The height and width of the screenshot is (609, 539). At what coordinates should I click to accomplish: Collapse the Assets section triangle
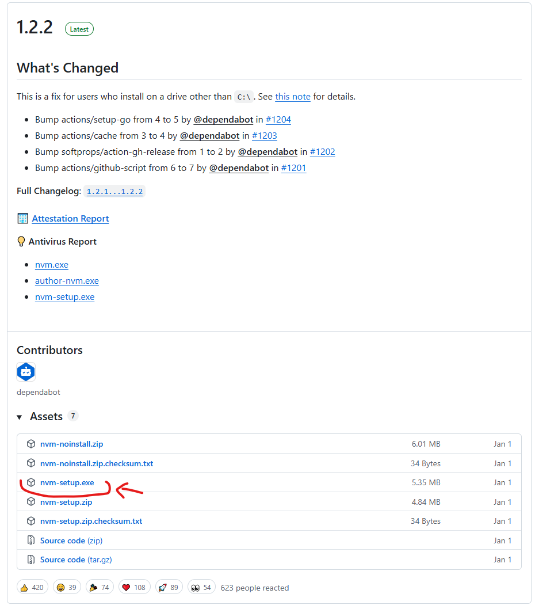(x=20, y=417)
